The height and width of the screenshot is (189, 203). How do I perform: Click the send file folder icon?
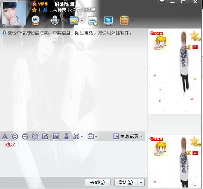(74, 21)
